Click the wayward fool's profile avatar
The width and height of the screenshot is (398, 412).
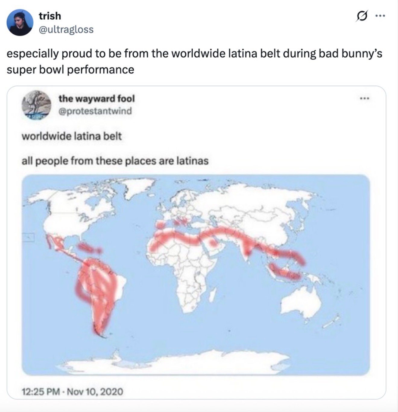36,105
